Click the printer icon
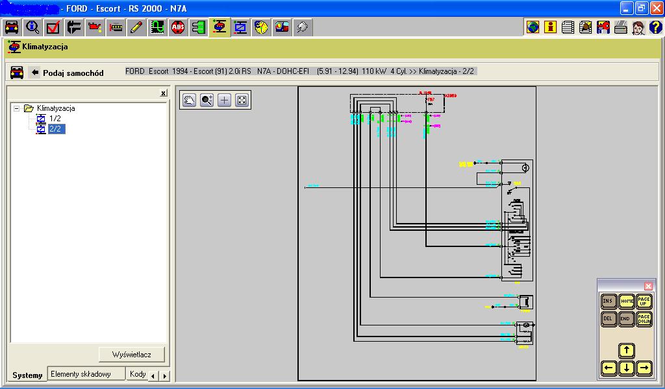This screenshot has height=389, width=665. click(620, 27)
